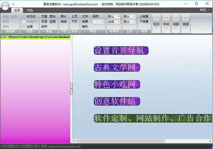Open the 默认 dropdown in 背景图 group
The height and width of the screenshot is (149, 213).
point(114,17)
